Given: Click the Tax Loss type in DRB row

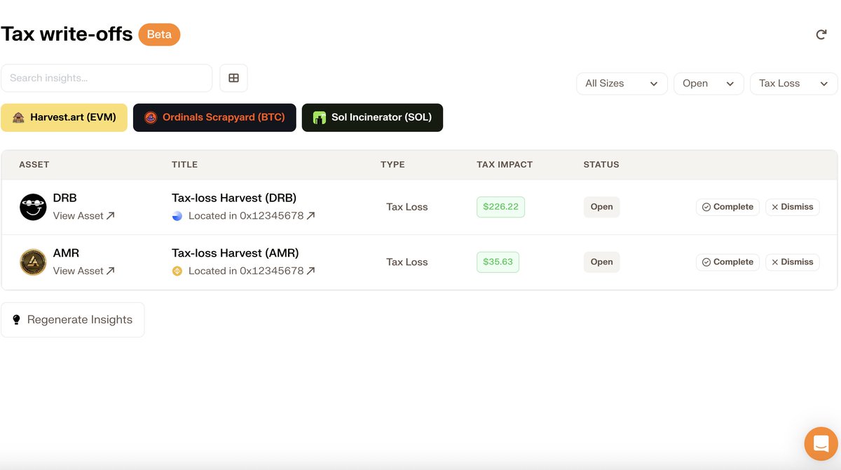Looking at the screenshot, I should point(407,207).
